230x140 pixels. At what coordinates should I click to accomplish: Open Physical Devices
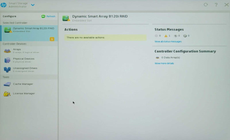29,60
